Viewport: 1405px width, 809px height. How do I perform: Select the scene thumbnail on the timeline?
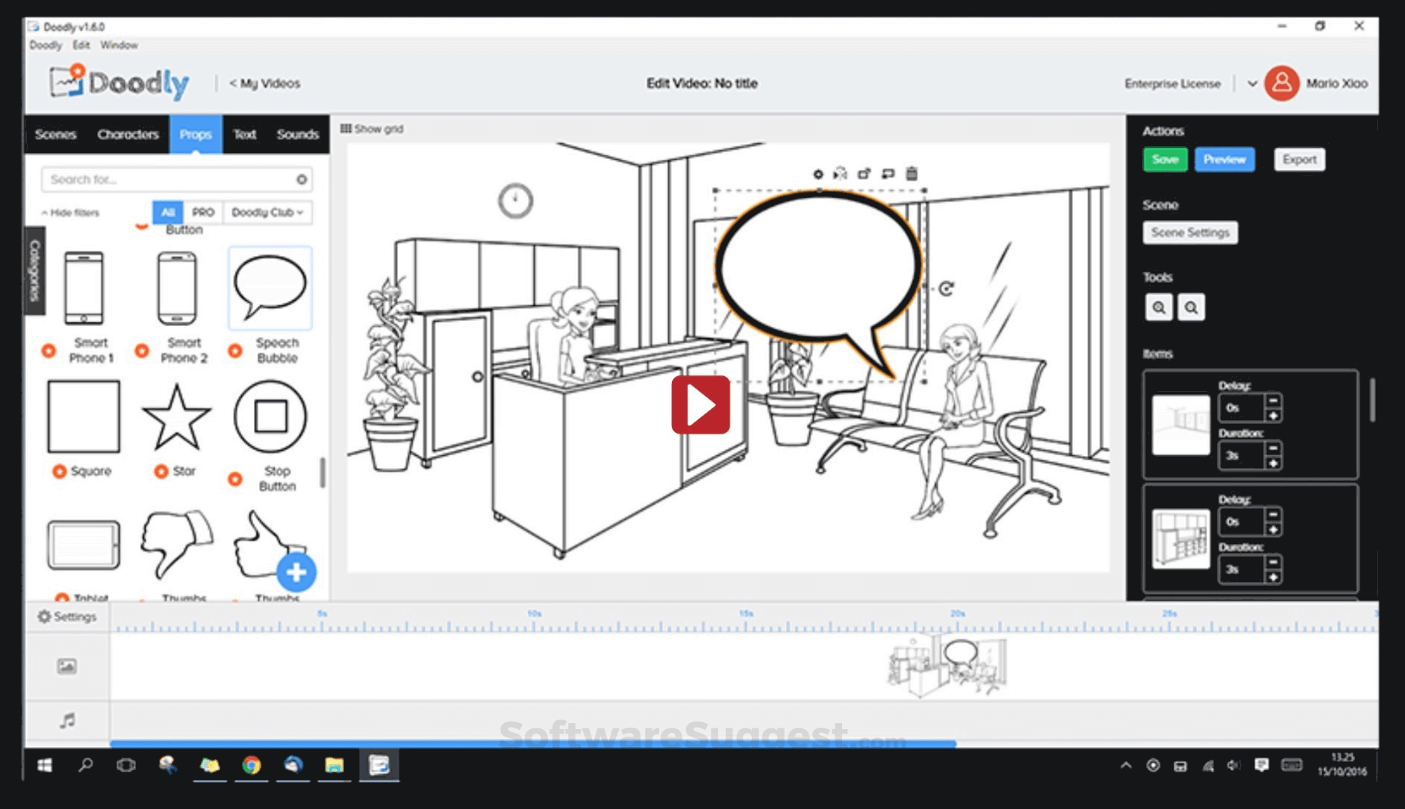pos(947,665)
